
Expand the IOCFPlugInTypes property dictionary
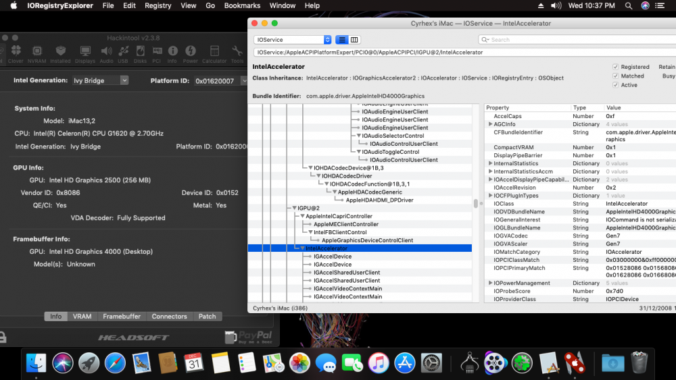coord(490,195)
